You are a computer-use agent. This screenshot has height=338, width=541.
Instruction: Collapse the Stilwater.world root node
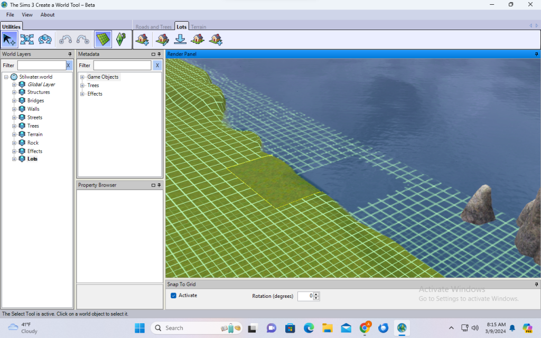[x=6, y=77]
